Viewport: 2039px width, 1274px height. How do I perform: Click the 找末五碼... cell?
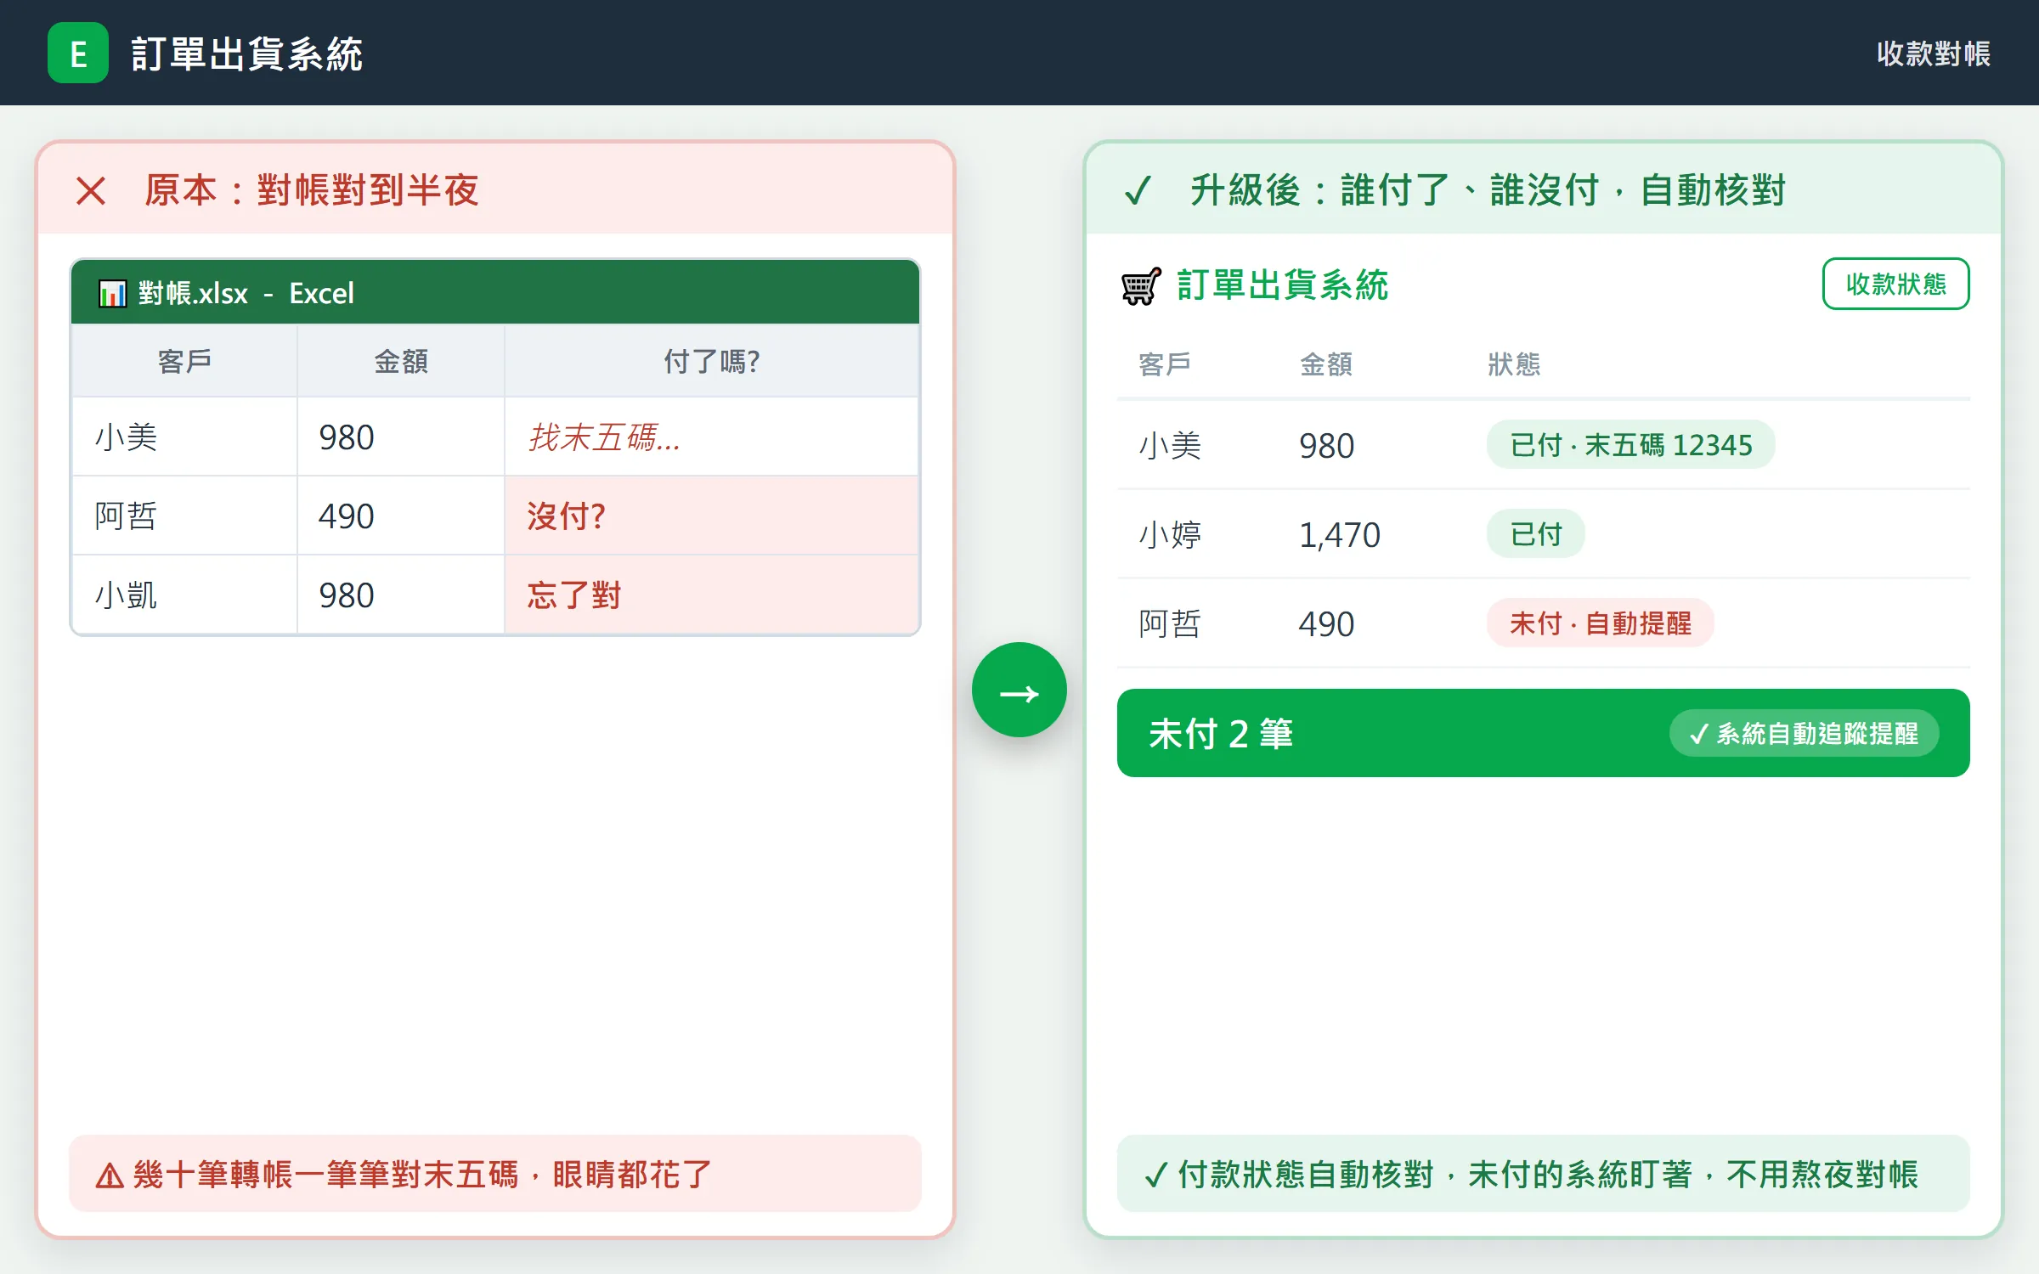[712, 437]
